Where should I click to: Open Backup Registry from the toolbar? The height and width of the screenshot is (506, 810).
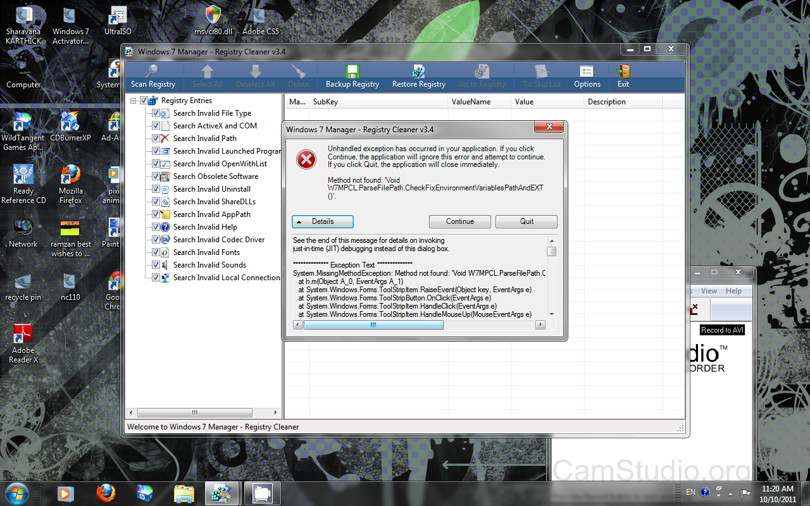[352, 77]
